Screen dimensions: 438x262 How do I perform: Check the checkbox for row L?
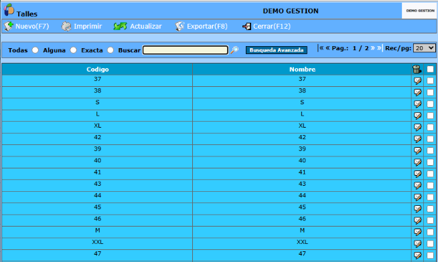click(430, 116)
